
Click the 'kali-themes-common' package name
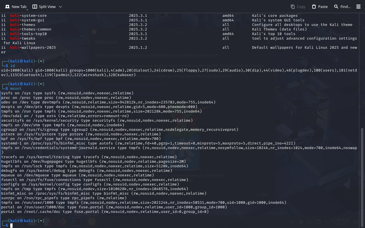31,29
